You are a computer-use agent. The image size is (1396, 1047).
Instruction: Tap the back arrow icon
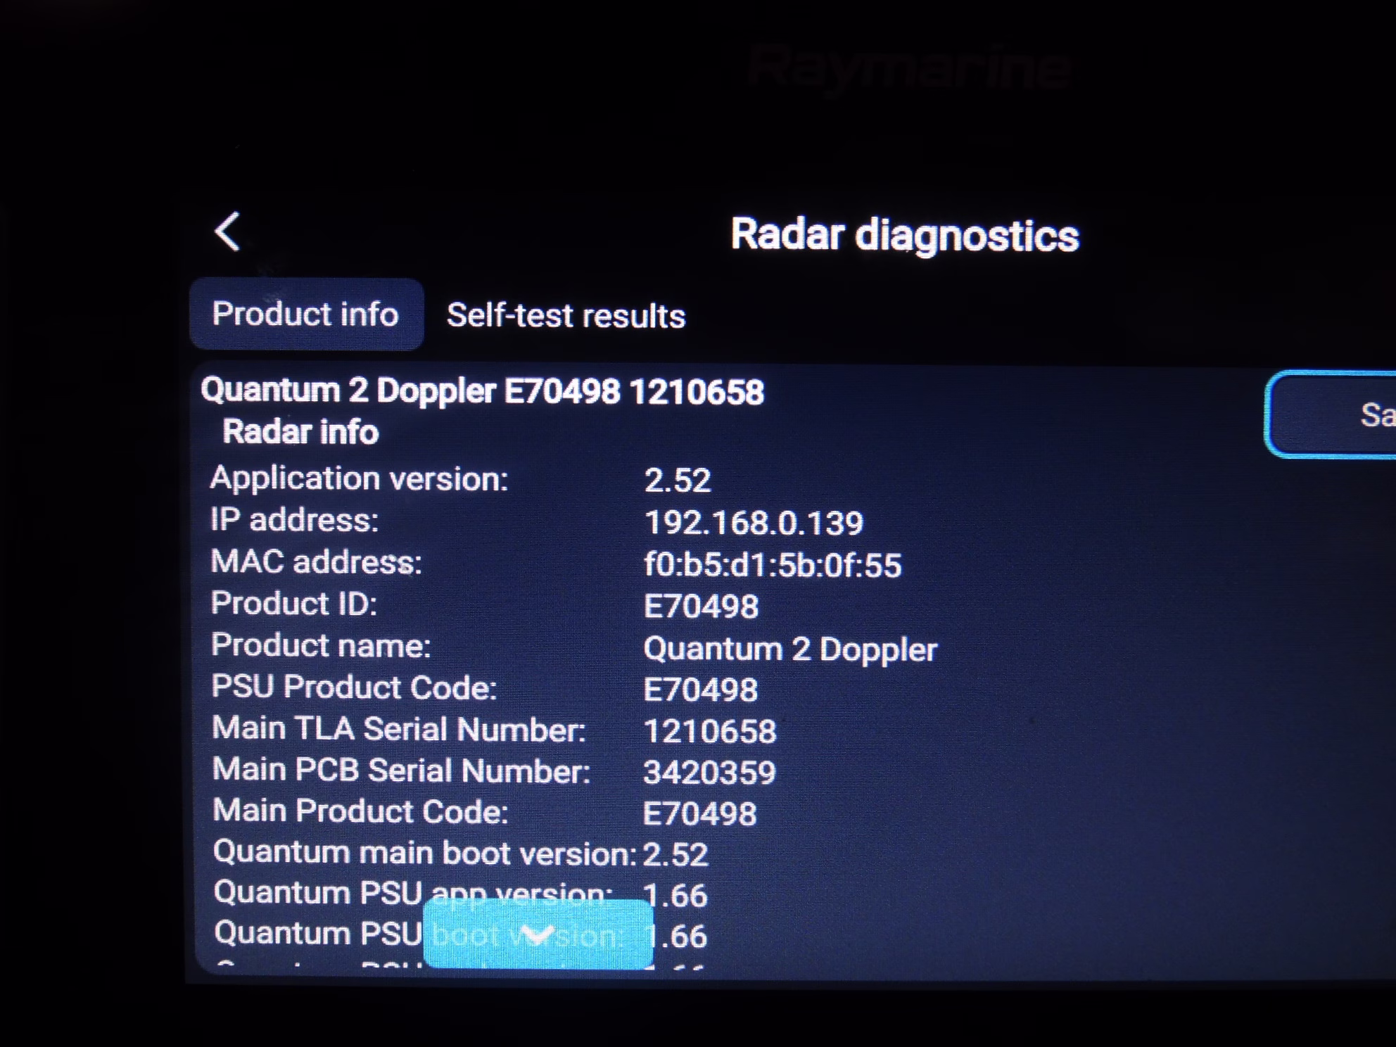tap(228, 231)
